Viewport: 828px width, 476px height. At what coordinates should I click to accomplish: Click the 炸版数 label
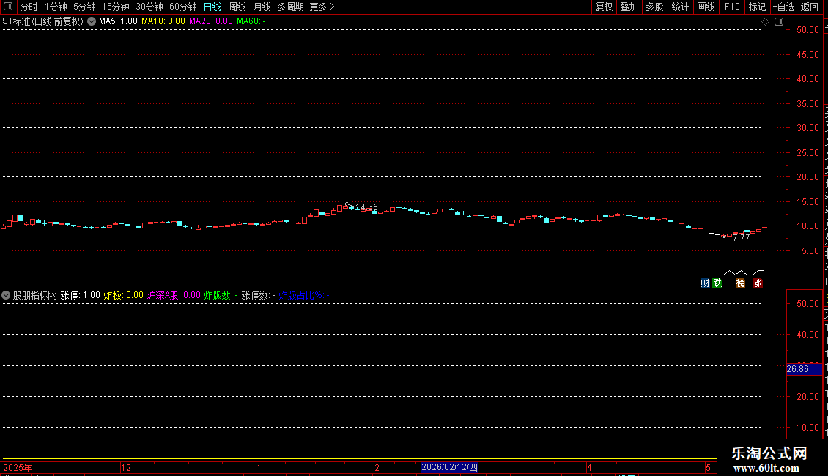coord(221,295)
